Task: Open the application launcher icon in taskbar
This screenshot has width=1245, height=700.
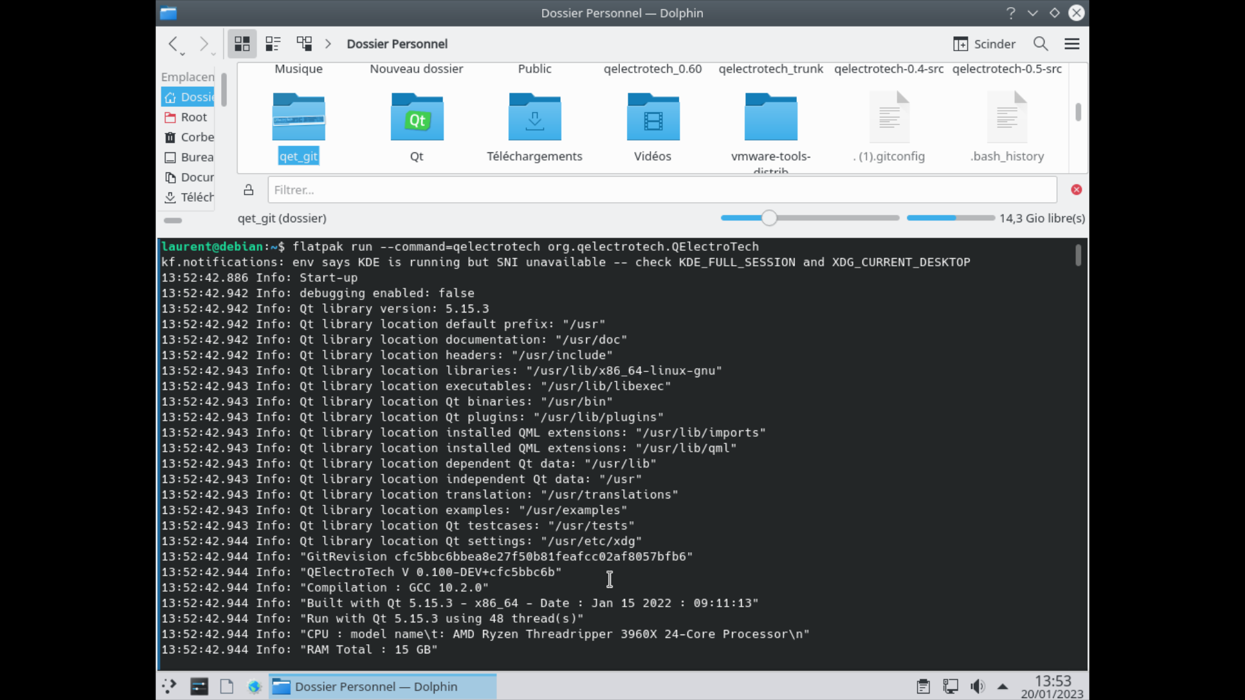Action: pyautogui.click(x=169, y=686)
